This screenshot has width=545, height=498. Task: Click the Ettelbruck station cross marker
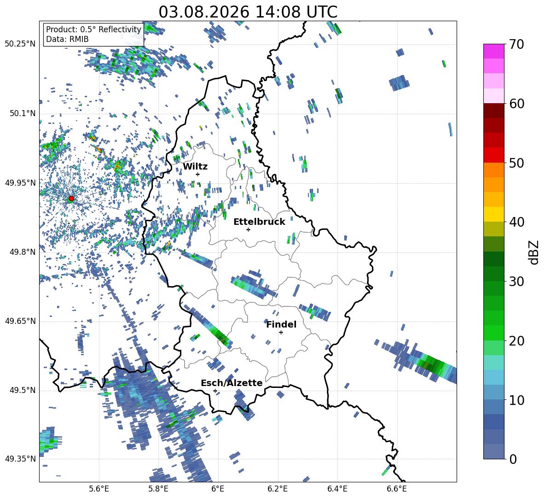[x=248, y=229]
